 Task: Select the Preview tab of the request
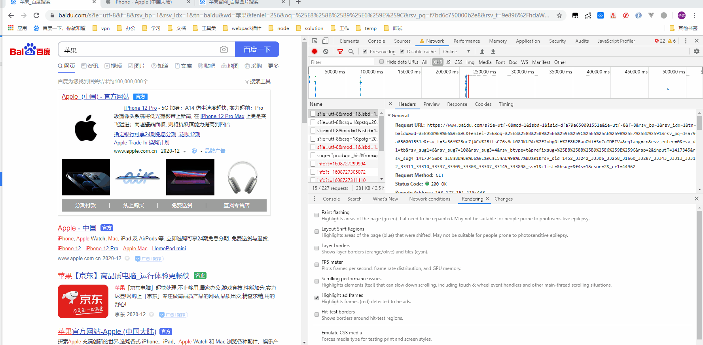431,104
